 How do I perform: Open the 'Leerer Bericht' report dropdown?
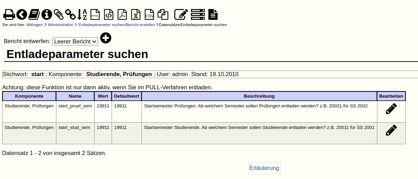[75, 41]
